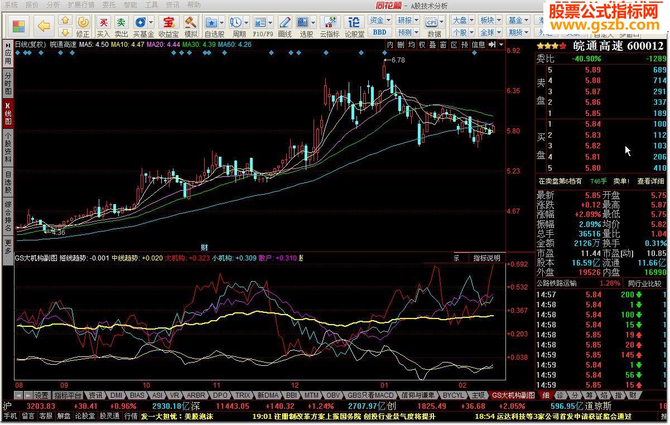Expand the 周期 period dropdown arrow
This screenshot has width=670, height=425.
[x=246, y=23]
